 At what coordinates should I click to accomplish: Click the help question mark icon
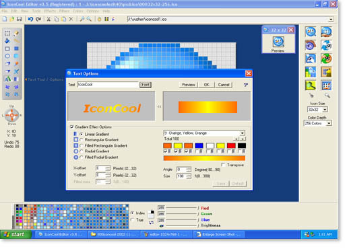click(246, 85)
